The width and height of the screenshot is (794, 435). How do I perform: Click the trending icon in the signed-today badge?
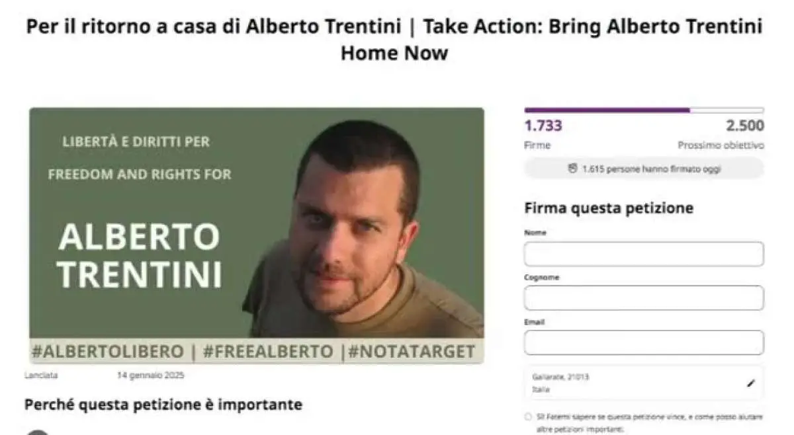click(x=573, y=169)
